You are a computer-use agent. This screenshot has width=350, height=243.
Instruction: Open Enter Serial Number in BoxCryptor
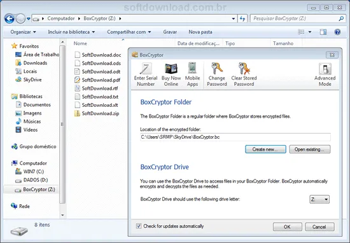click(x=146, y=74)
